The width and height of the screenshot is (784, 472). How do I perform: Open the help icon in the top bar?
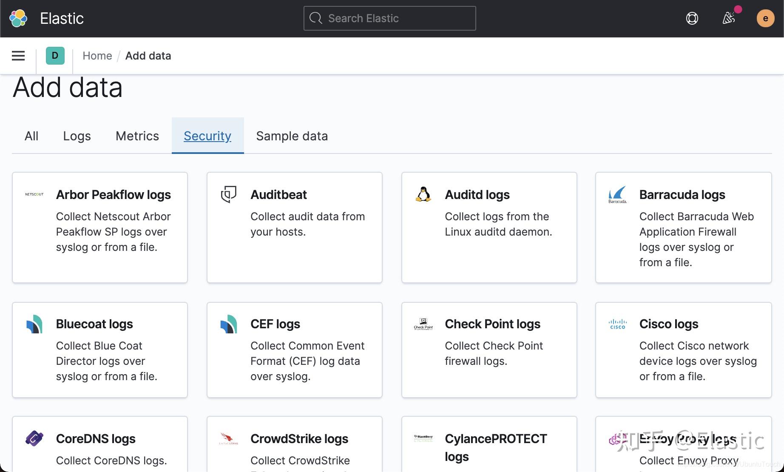(692, 18)
